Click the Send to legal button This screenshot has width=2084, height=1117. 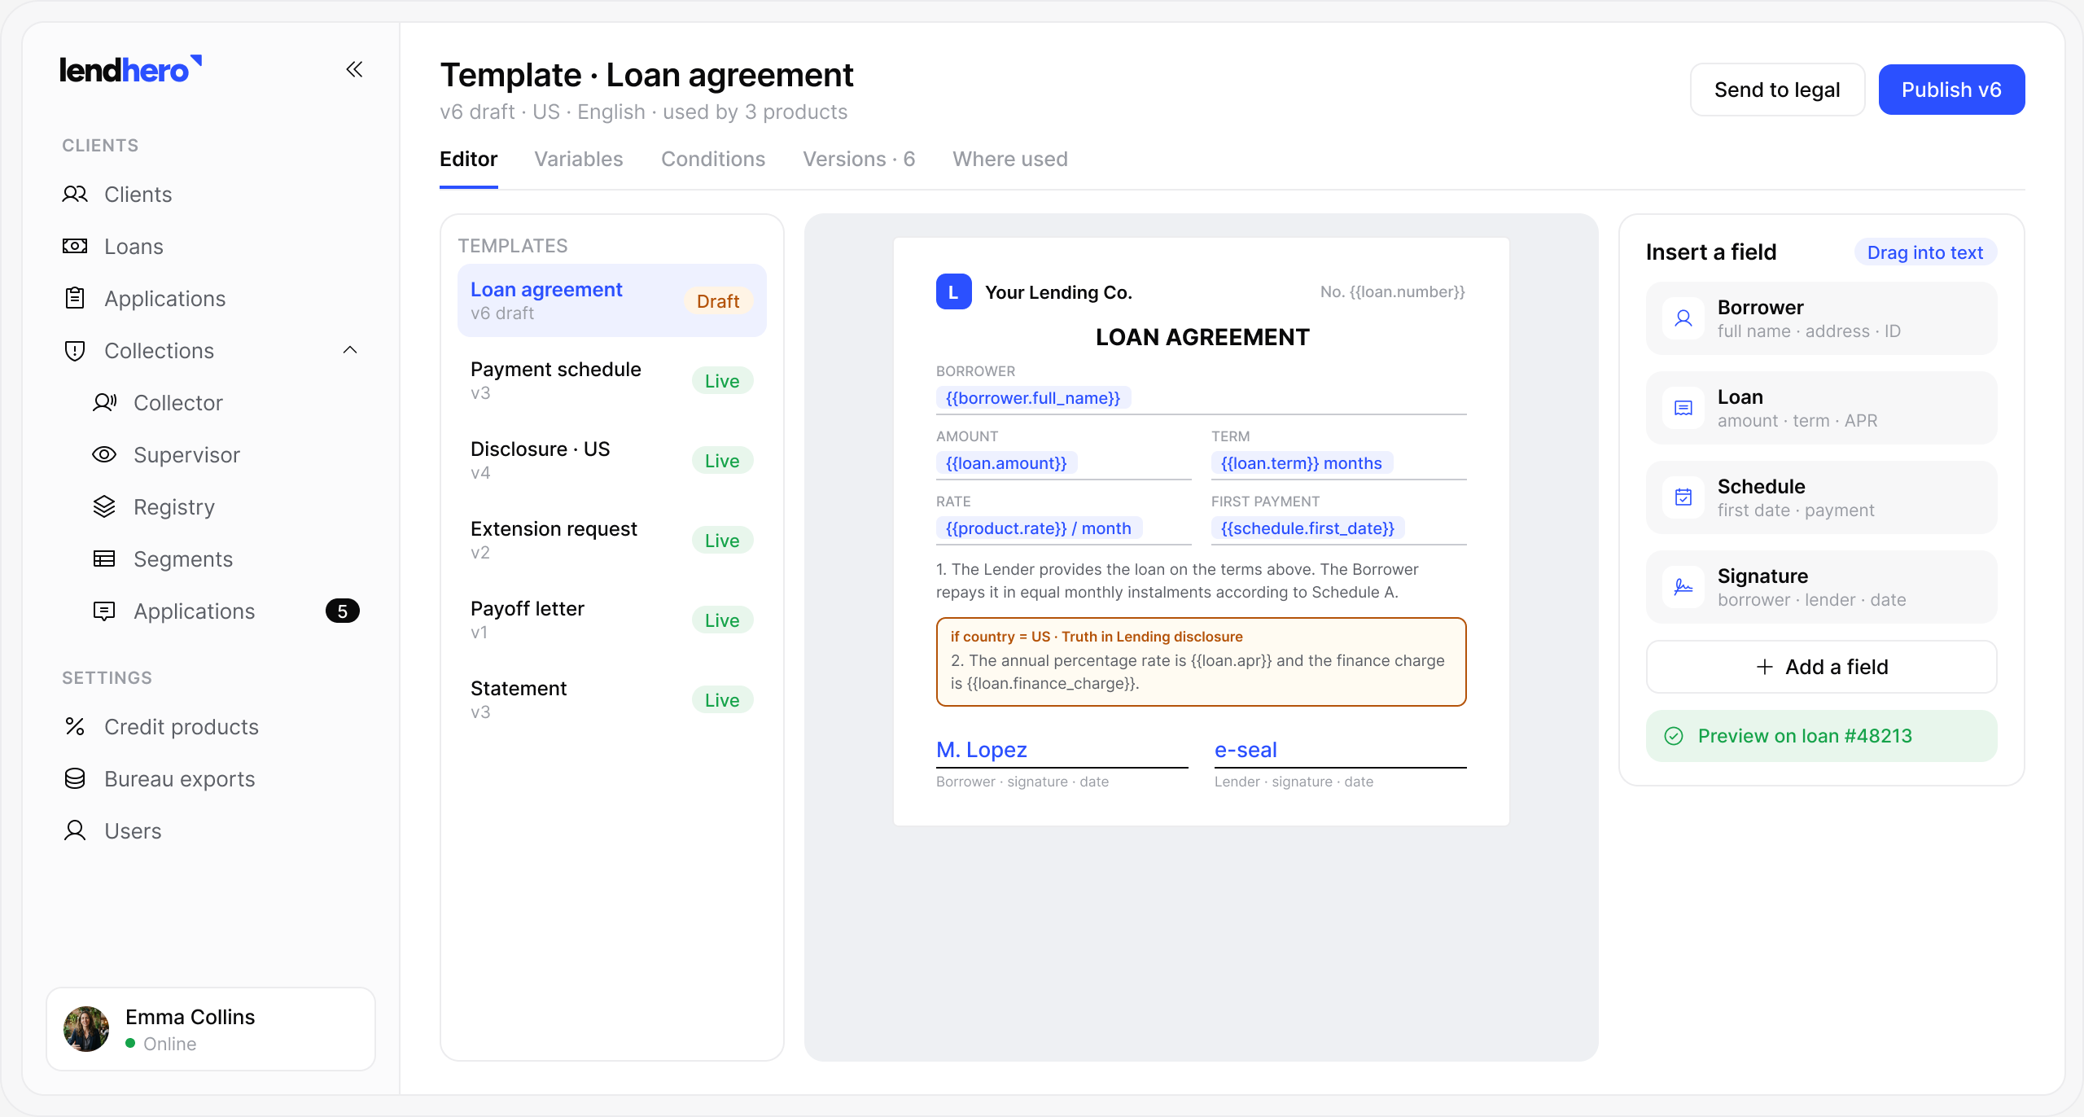[1777, 90]
